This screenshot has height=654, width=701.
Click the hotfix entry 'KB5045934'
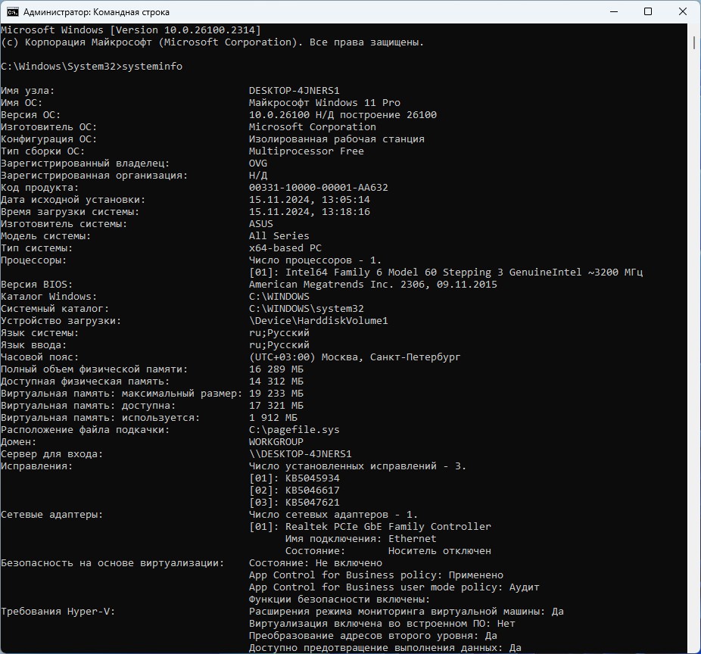point(313,478)
